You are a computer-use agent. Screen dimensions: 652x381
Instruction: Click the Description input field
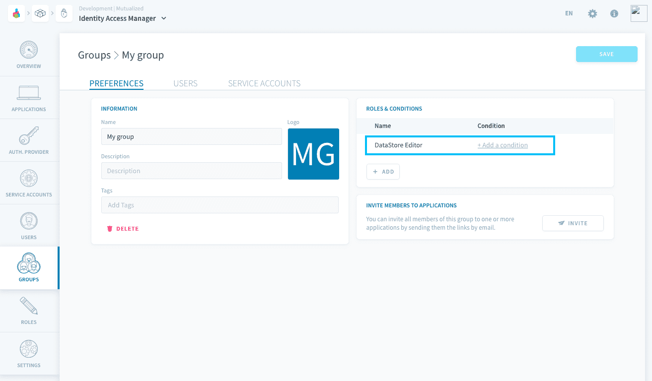click(x=191, y=171)
